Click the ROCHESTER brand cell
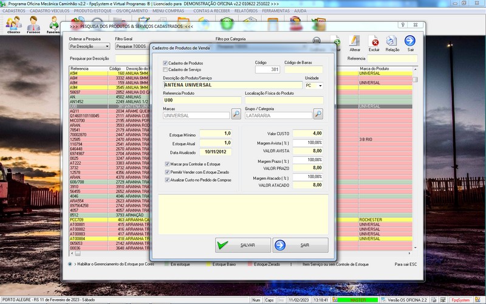Image resolution: width=486 pixels, height=304 pixels. pyautogui.click(x=385, y=220)
